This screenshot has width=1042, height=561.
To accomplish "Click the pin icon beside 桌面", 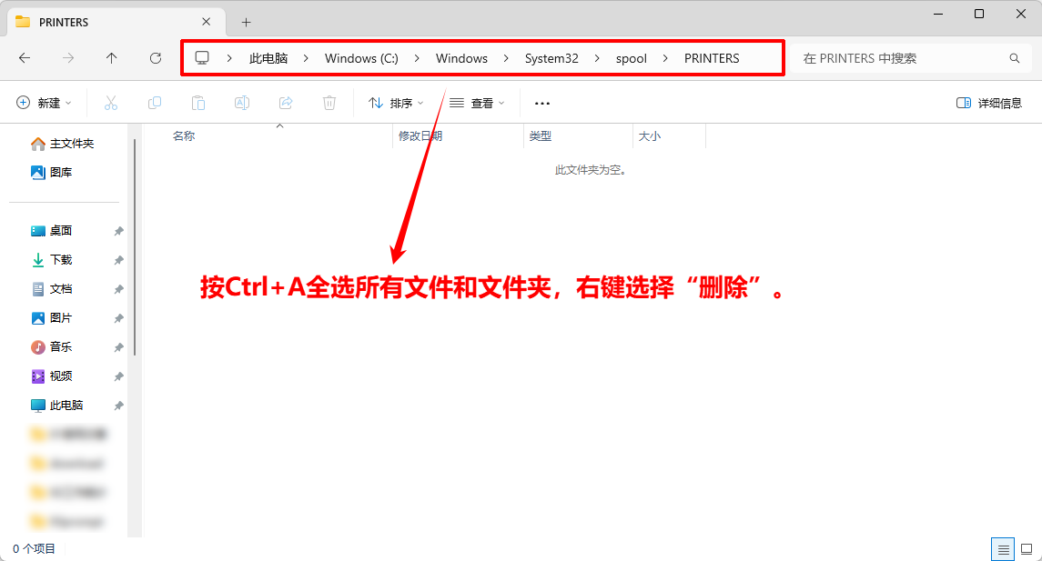I will click(x=118, y=231).
